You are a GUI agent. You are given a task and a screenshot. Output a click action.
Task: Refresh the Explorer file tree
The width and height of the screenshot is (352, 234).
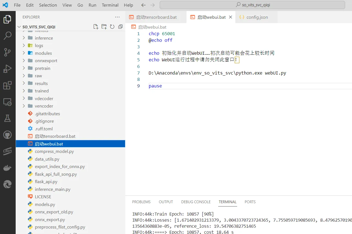coord(112,27)
